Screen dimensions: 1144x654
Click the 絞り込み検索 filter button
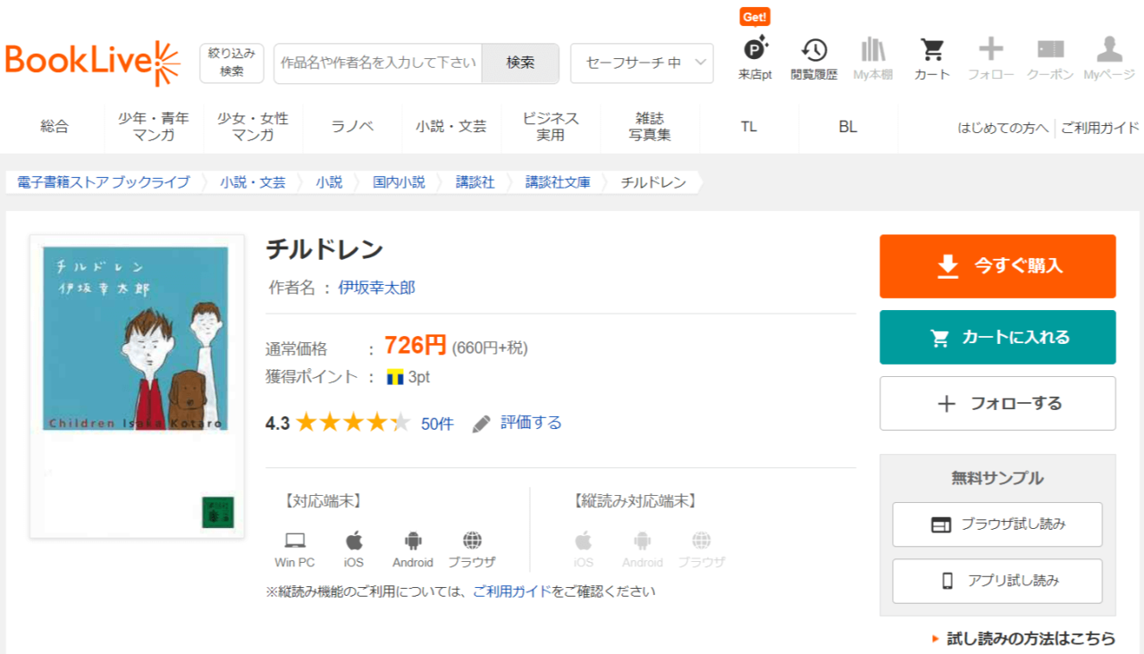(x=231, y=63)
